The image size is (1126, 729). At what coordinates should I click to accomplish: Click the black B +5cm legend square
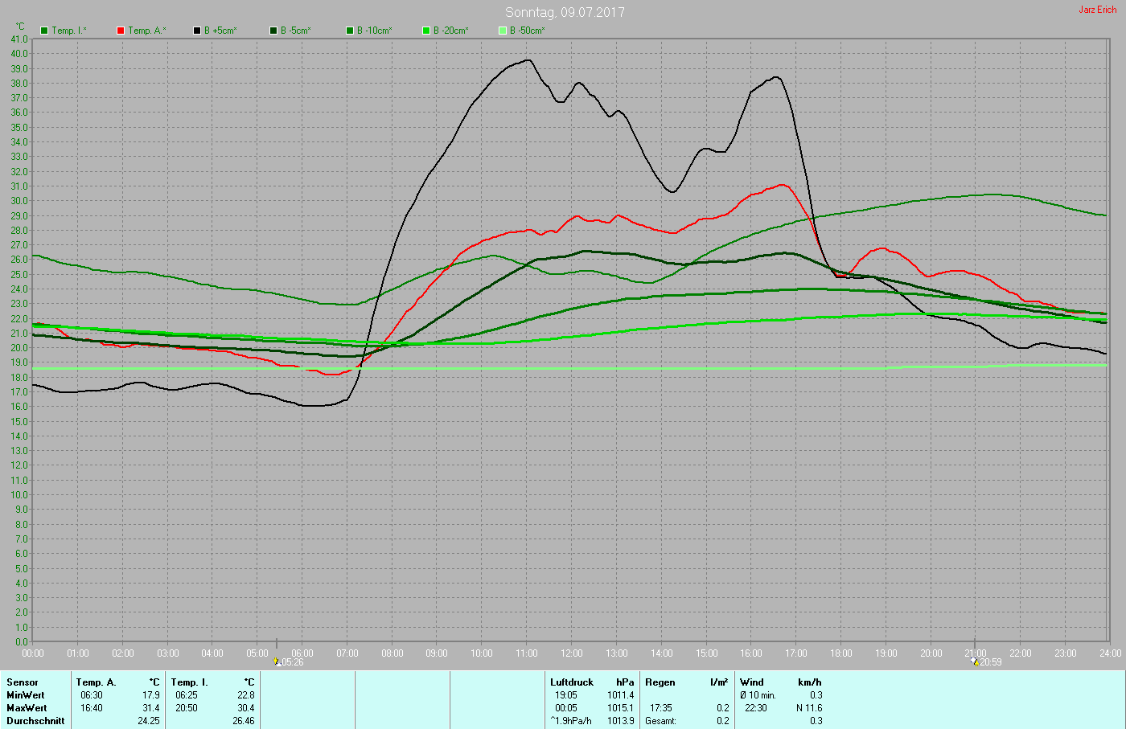tap(197, 31)
